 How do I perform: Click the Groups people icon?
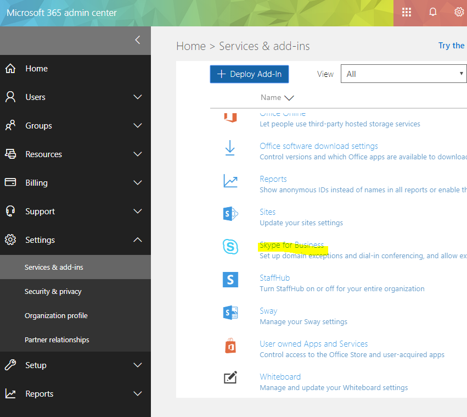tap(10, 125)
